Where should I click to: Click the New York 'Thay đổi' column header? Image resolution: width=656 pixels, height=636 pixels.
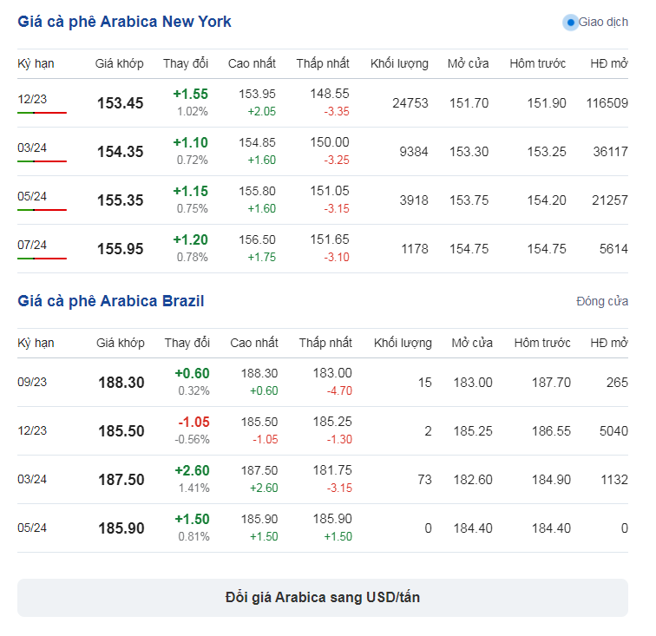tap(186, 63)
